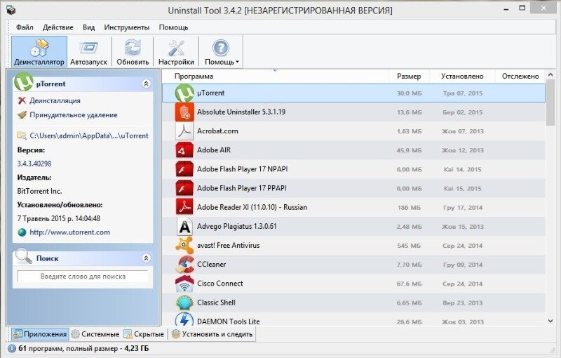Open the Автозапуск toolbar section

89,51
